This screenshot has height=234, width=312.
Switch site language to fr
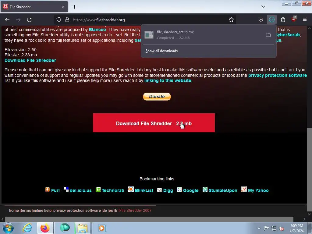point(116,211)
